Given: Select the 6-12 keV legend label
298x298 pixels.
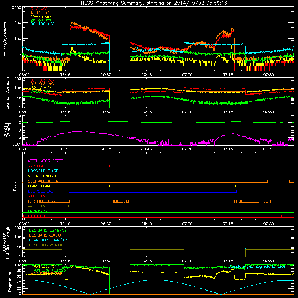Looking at the screenshot, I should point(40,13).
